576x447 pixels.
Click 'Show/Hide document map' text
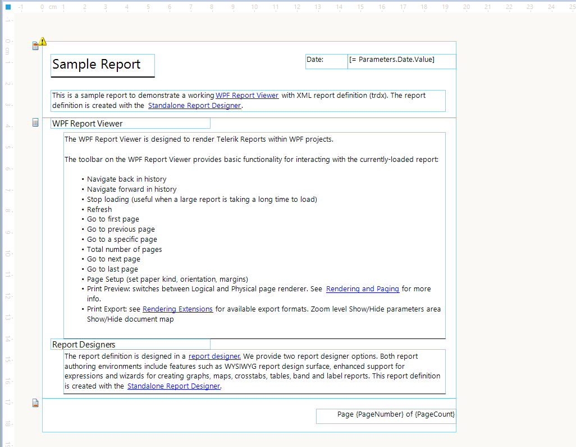[x=130, y=319]
